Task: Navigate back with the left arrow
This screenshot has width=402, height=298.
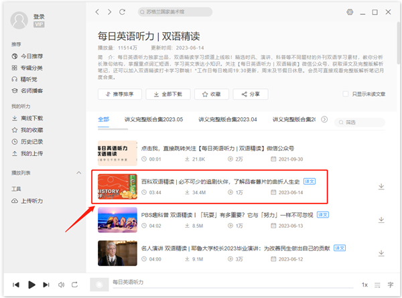Action: [98, 12]
